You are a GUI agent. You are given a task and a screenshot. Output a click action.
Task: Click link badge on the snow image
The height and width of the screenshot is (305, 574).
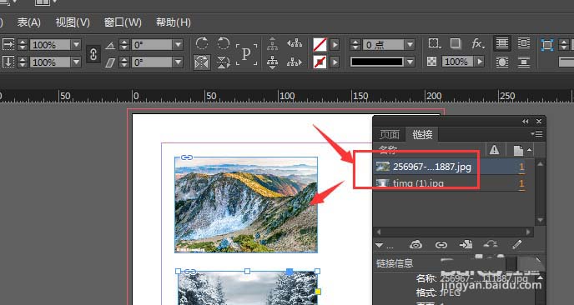tap(190, 272)
